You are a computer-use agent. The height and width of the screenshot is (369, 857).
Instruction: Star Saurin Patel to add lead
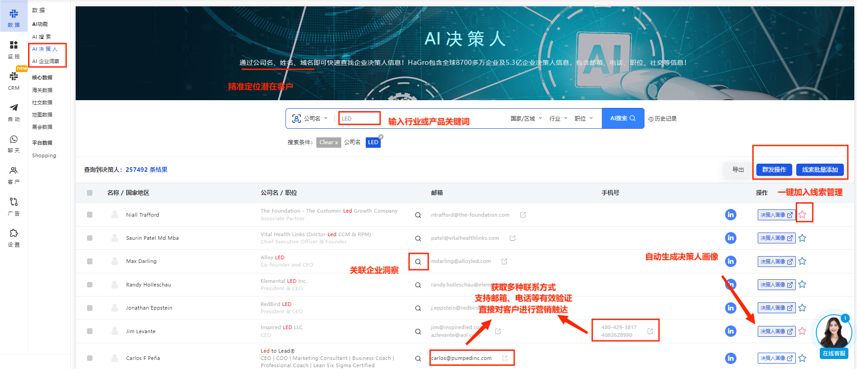point(802,238)
